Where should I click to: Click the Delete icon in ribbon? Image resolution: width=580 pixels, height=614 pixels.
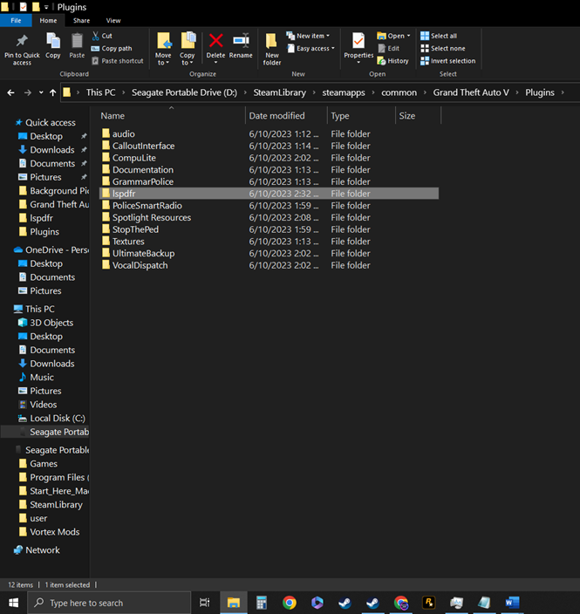coord(215,44)
